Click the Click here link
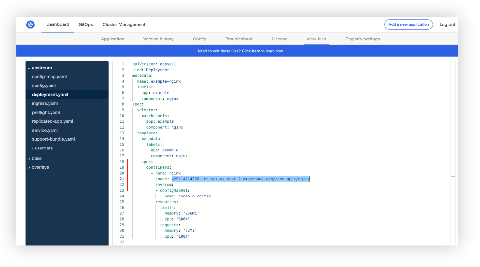 click(x=251, y=51)
